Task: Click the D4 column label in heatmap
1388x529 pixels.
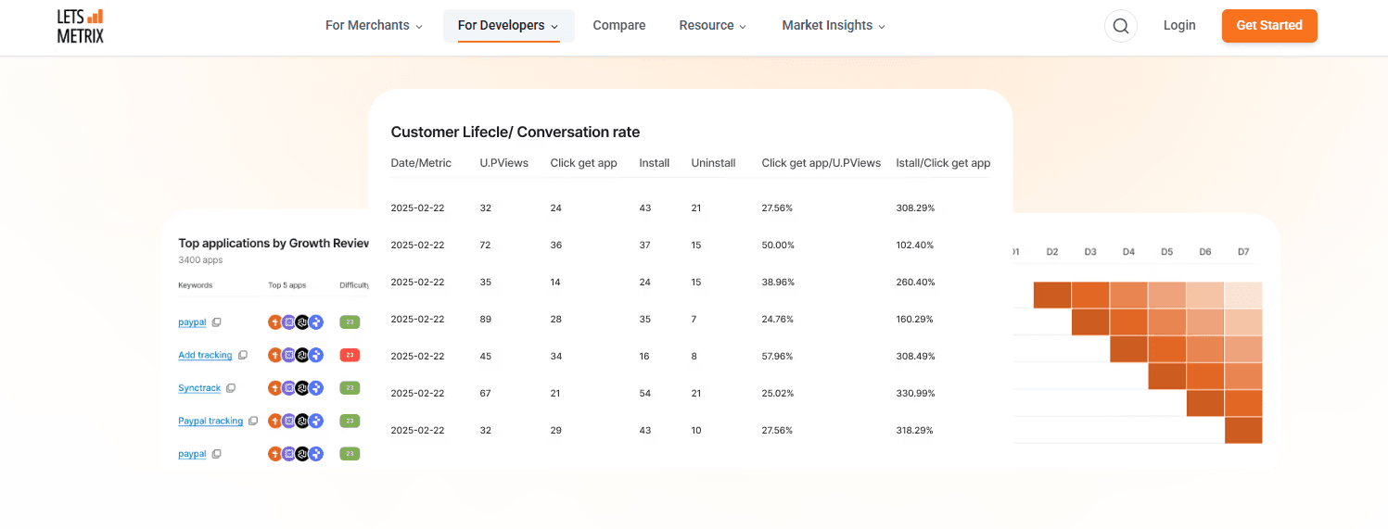Action: 1128,252
